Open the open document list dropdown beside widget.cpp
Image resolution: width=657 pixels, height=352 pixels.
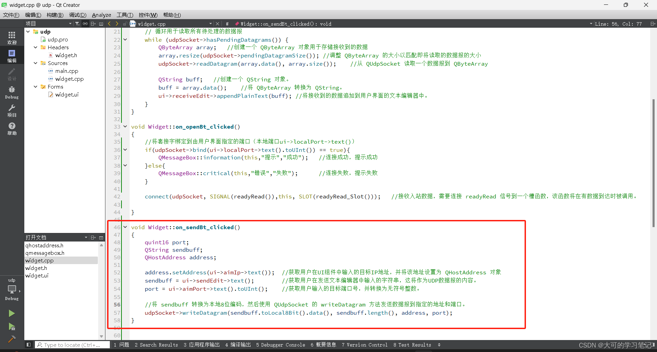(x=210, y=24)
